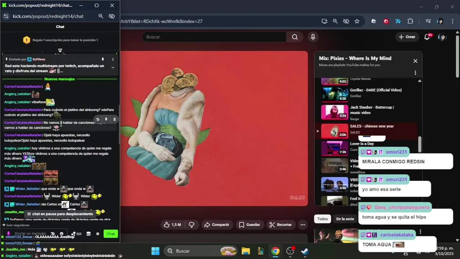Screen dimensions: 460x259
Task: Reply to the hovered CarlosTakatakaNatalier message
Action: pos(98,119)
